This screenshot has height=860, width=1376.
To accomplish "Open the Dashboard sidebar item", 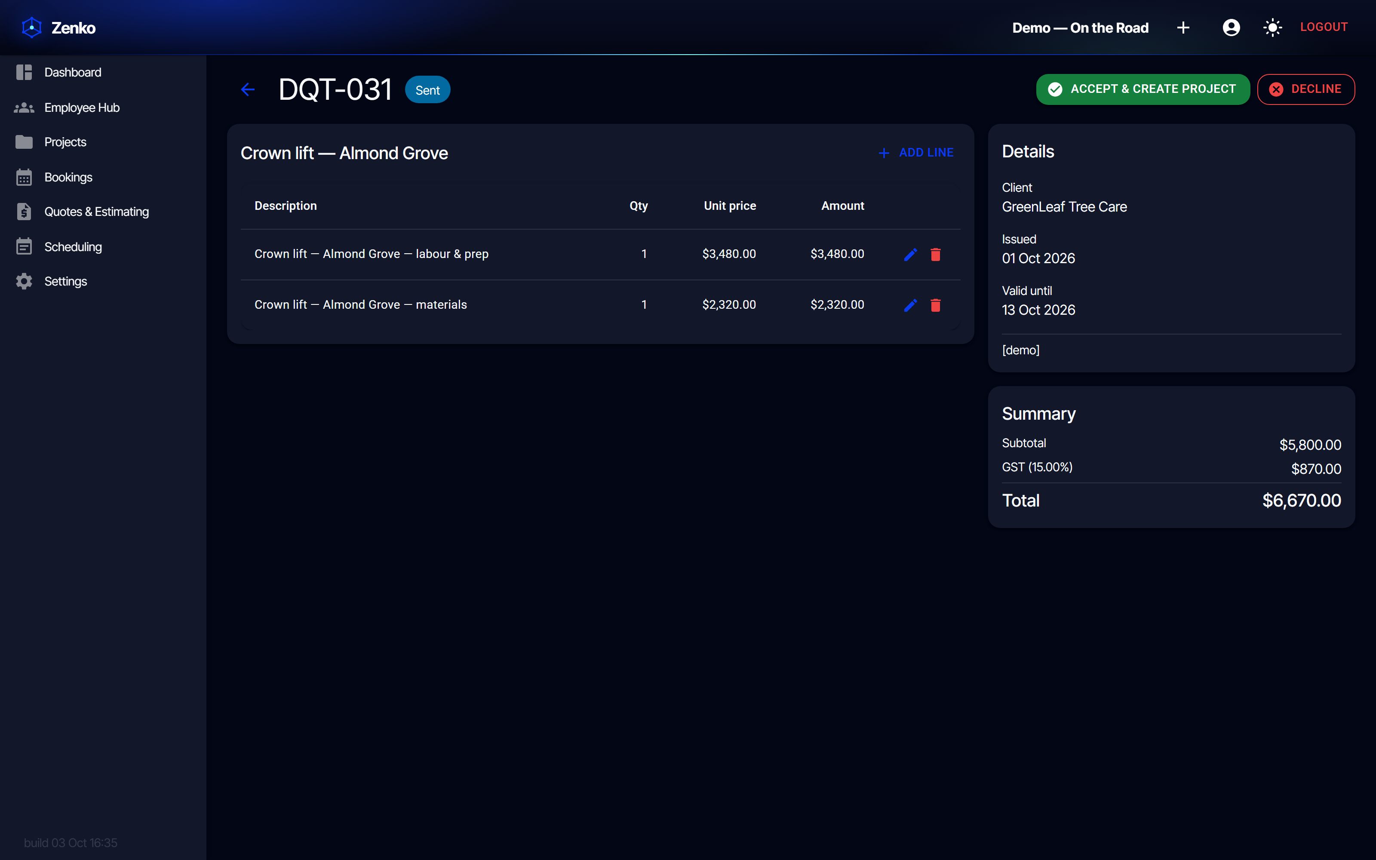I will 103,72.
